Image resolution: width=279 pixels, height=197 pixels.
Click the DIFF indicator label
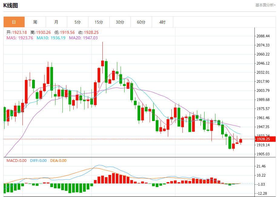click(x=38, y=161)
